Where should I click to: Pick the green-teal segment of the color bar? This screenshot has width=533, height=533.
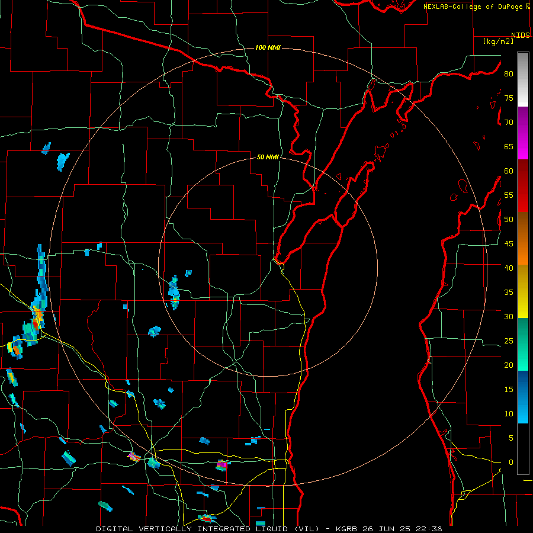[x=523, y=344]
